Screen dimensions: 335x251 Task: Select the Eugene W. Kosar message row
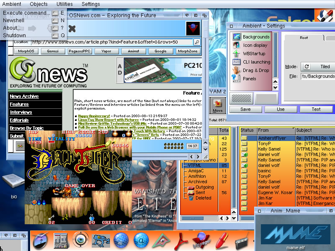[x=287, y=192]
